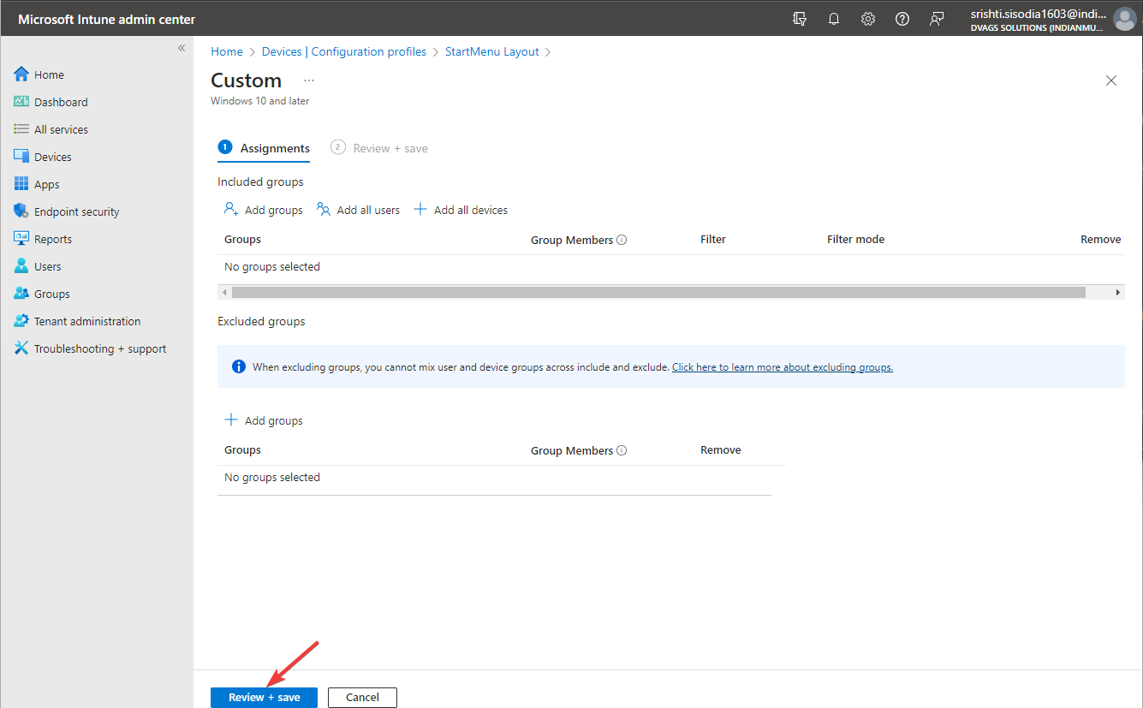This screenshot has height=708, width=1143.
Task: Switch to the Review + save tab
Action: pos(390,147)
